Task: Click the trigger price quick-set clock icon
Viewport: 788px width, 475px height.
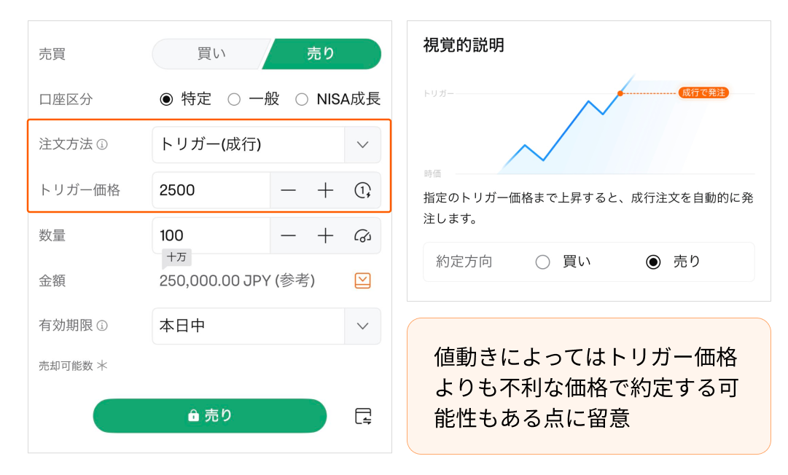Action: [x=362, y=190]
